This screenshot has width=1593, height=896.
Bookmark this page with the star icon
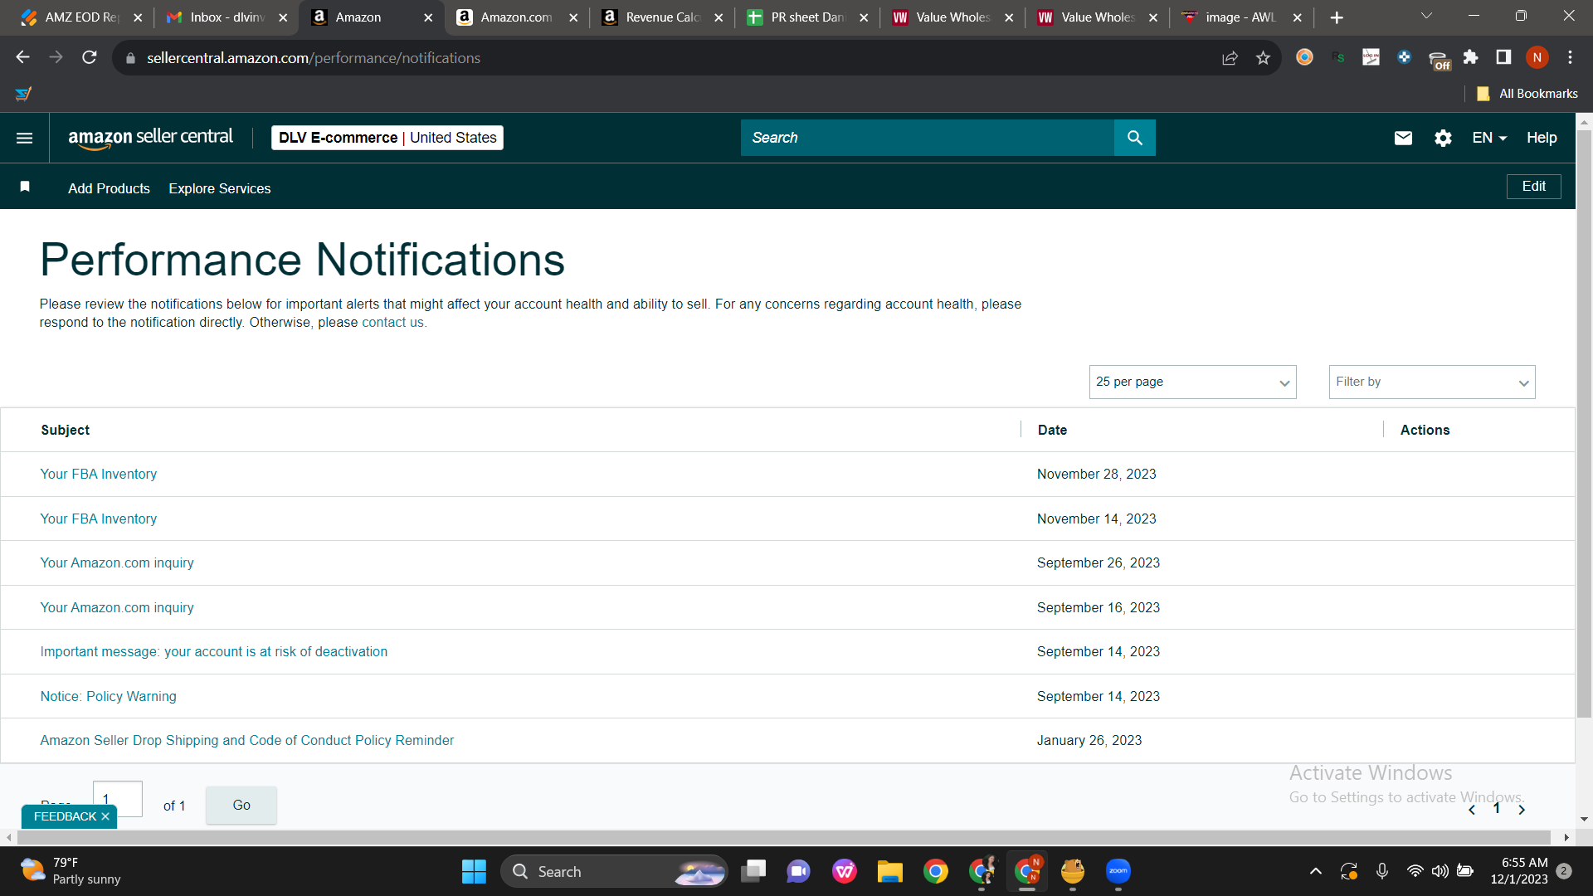1263,57
